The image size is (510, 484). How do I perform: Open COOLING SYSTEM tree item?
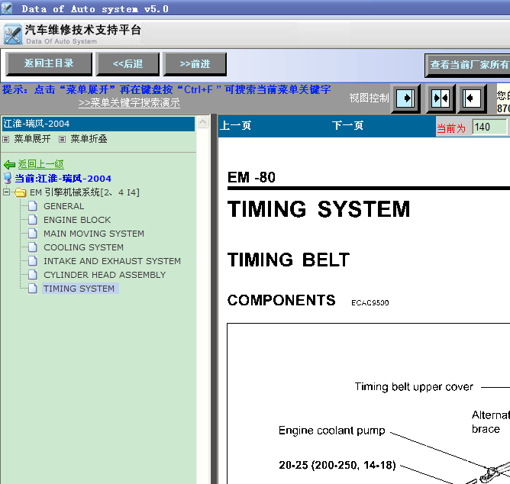[x=83, y=247]
